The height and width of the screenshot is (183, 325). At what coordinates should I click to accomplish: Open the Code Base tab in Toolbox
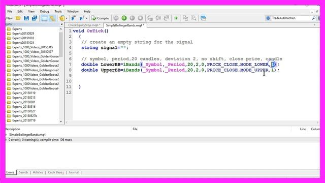click(x=56, y=172)
